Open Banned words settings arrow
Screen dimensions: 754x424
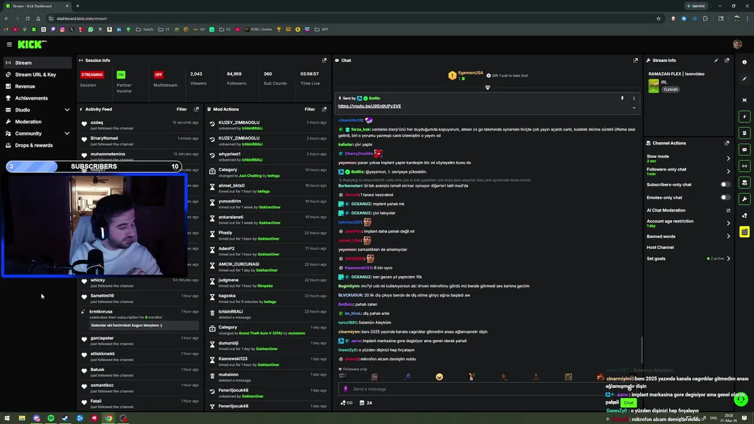tap(728, 236)
